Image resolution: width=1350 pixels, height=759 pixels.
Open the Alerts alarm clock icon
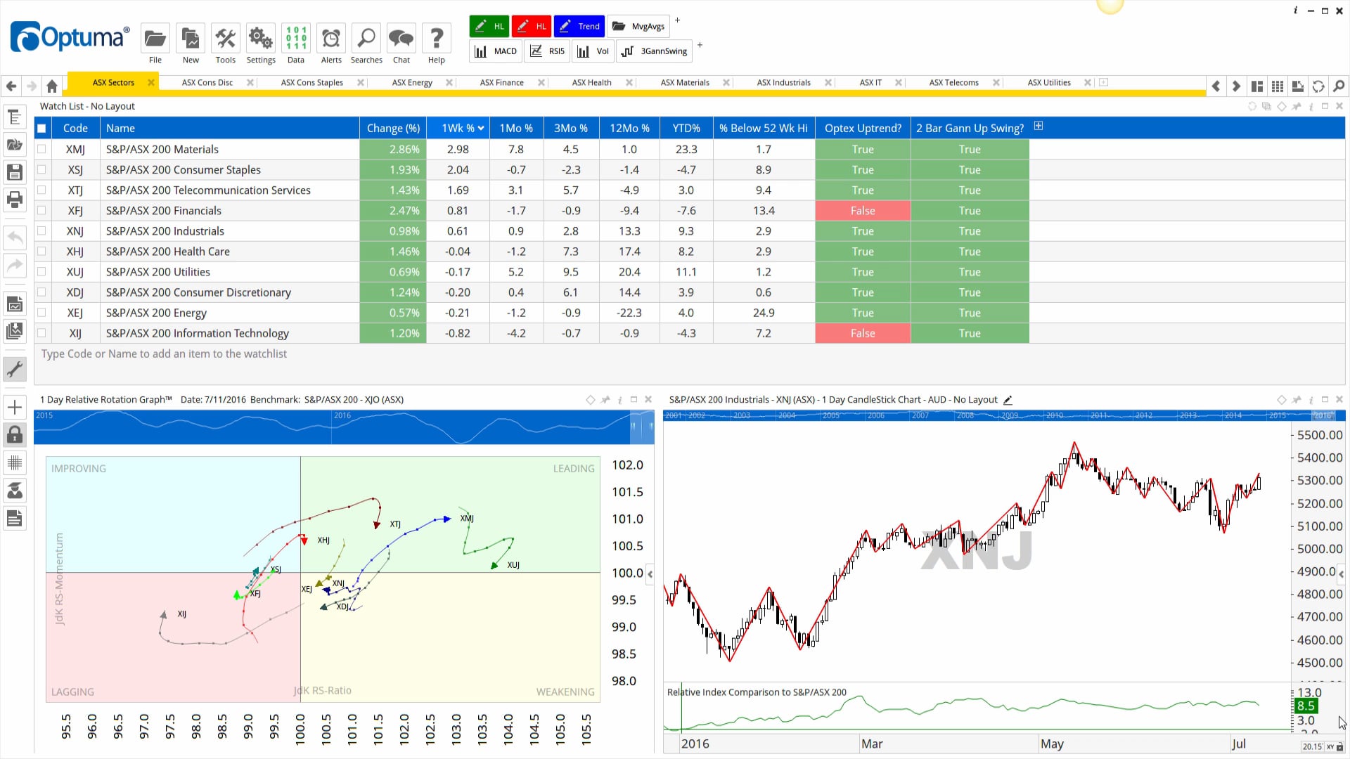point(331,38)
